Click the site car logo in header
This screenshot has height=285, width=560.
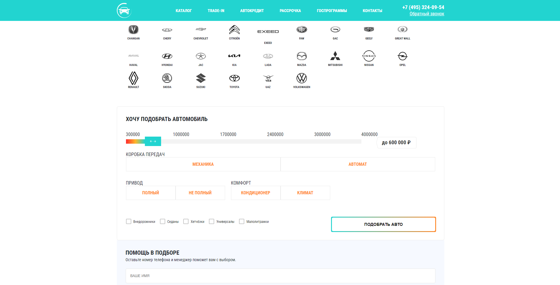pyautogui.click(x=124, y=11)
